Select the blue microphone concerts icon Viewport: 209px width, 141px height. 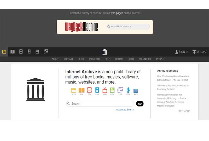pos(128,90)
